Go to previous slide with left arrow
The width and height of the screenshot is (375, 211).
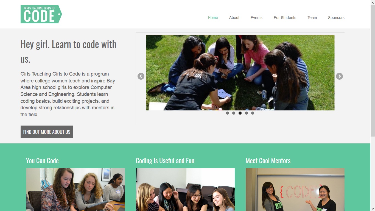[x=141, y=76]
